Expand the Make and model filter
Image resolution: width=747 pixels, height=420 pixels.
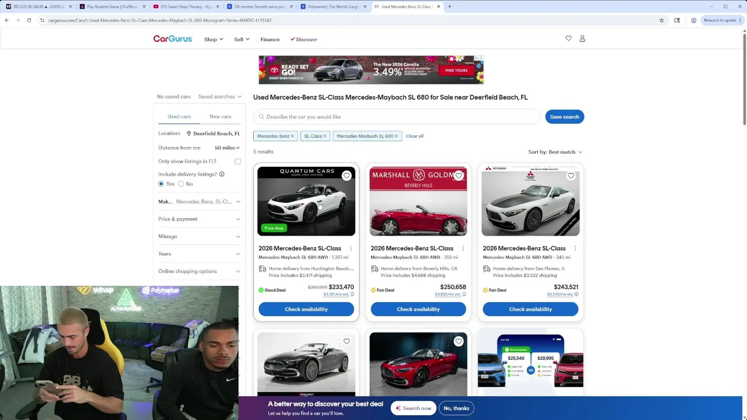click(x=199, y=202)
